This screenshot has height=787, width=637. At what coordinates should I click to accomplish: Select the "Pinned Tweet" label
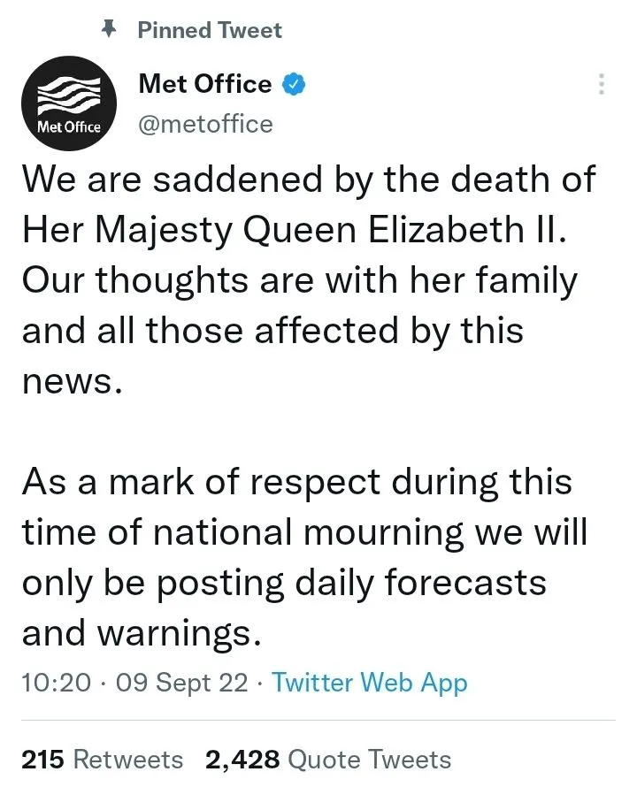[x=210, y=30]
